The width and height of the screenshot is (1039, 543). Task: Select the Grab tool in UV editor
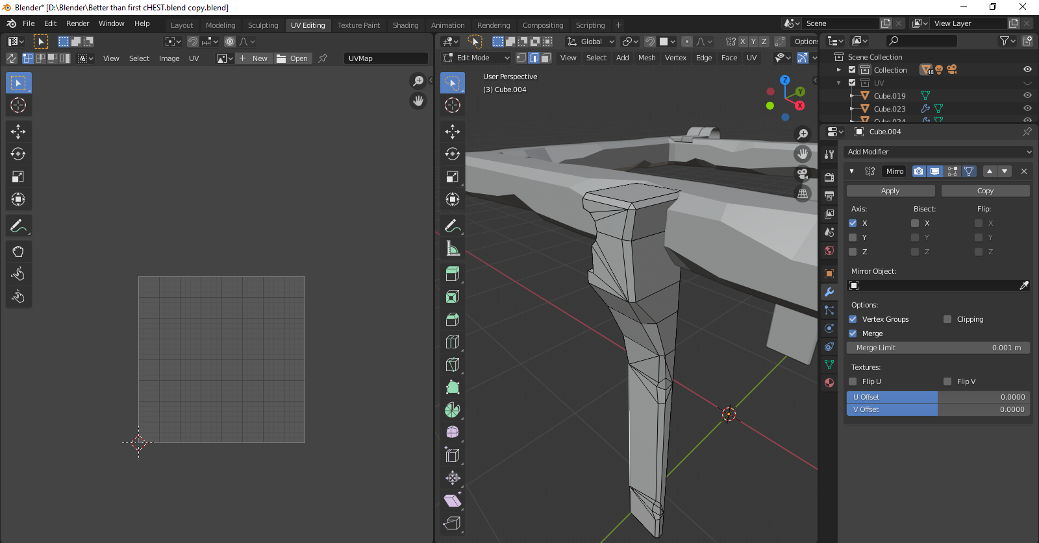click(18, 252)
